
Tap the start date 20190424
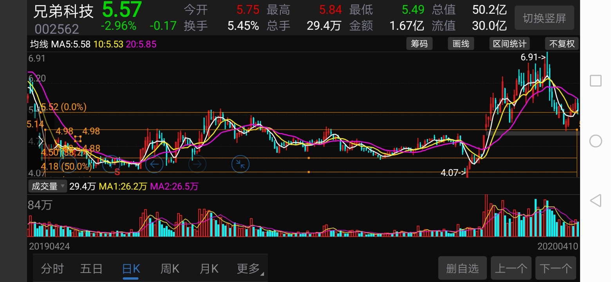(x=50, y=246)
